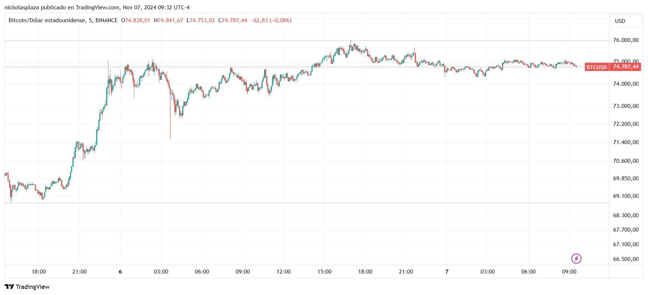Screen dimensions: 648x295
Task: Click the 66.500,00 price axis label
Action: pos(625,259)
